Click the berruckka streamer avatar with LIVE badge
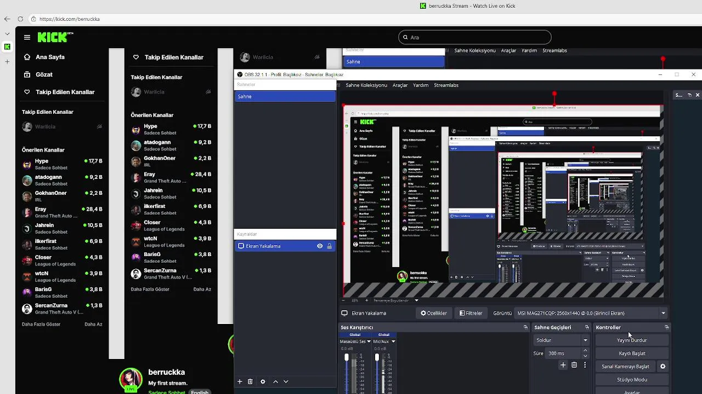The height and width of the screenshot is (394, 702). 131,379
